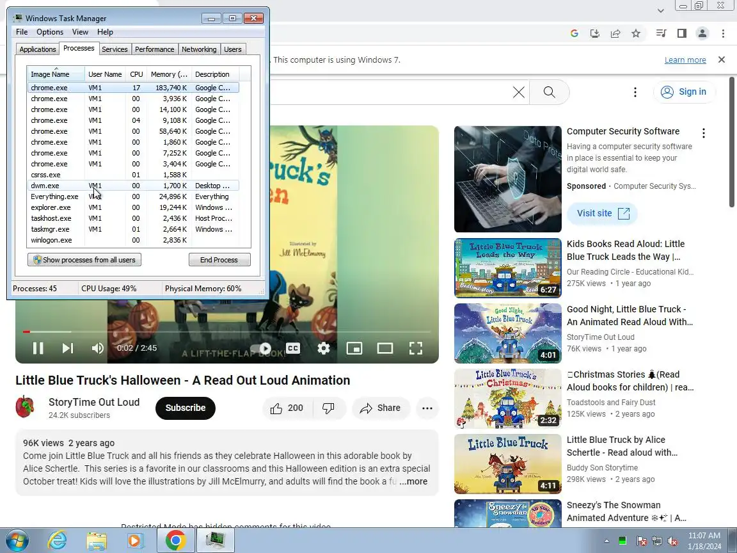737x553 pixels.
Task: Switch to Users tab
Action: point(233,49)
